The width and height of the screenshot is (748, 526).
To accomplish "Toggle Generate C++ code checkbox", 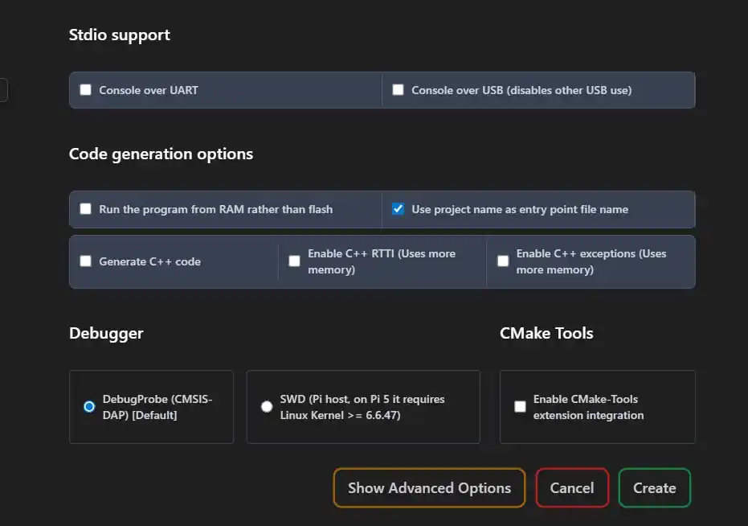I will point(85,261).
